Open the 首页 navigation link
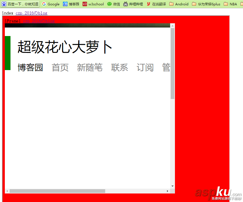This screenshot has height=202, width=243. pos(60,68)
